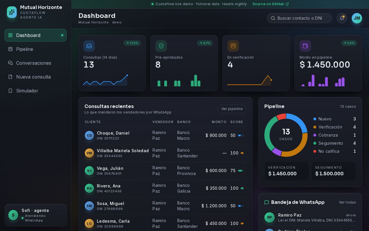
Task: Click the pipeline donut chart center
Action: [286, 135]
